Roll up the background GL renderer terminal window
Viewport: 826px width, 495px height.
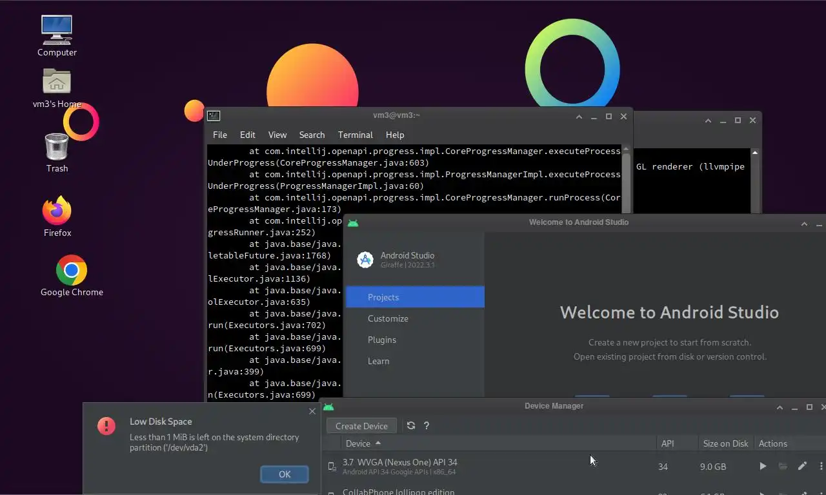click(x=708, y=121)
